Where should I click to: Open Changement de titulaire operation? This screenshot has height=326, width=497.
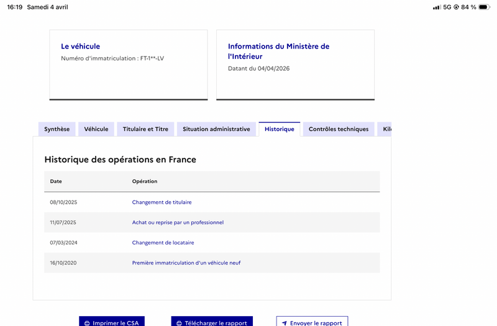click(x=162, y=202)
